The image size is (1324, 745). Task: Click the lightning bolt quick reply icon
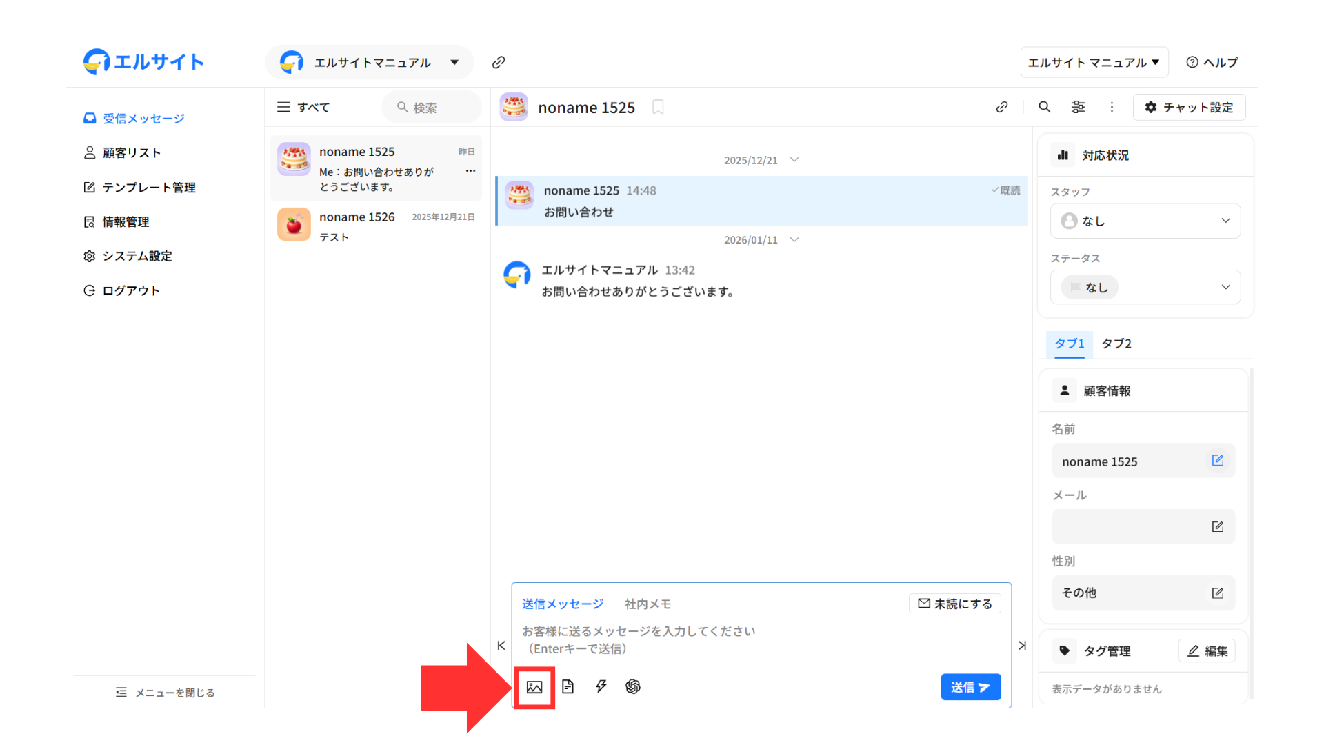601,686
